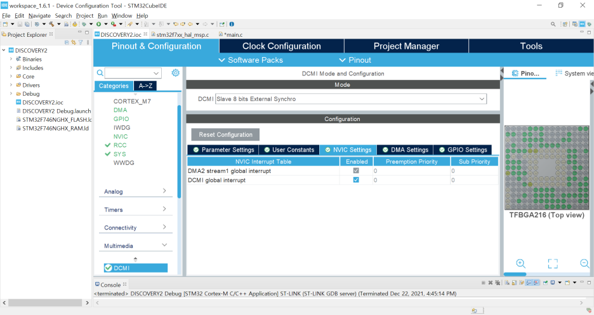Click the Project Explorer horizontal scrollbar thumb
Image resolution: width=594 pixels, height=315 pixels.
coord(45,302)
